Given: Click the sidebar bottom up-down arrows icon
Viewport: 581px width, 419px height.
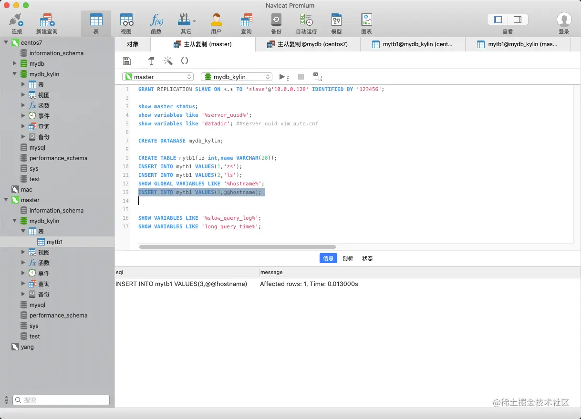Looking at the screenshot, I should pos(6,400).
